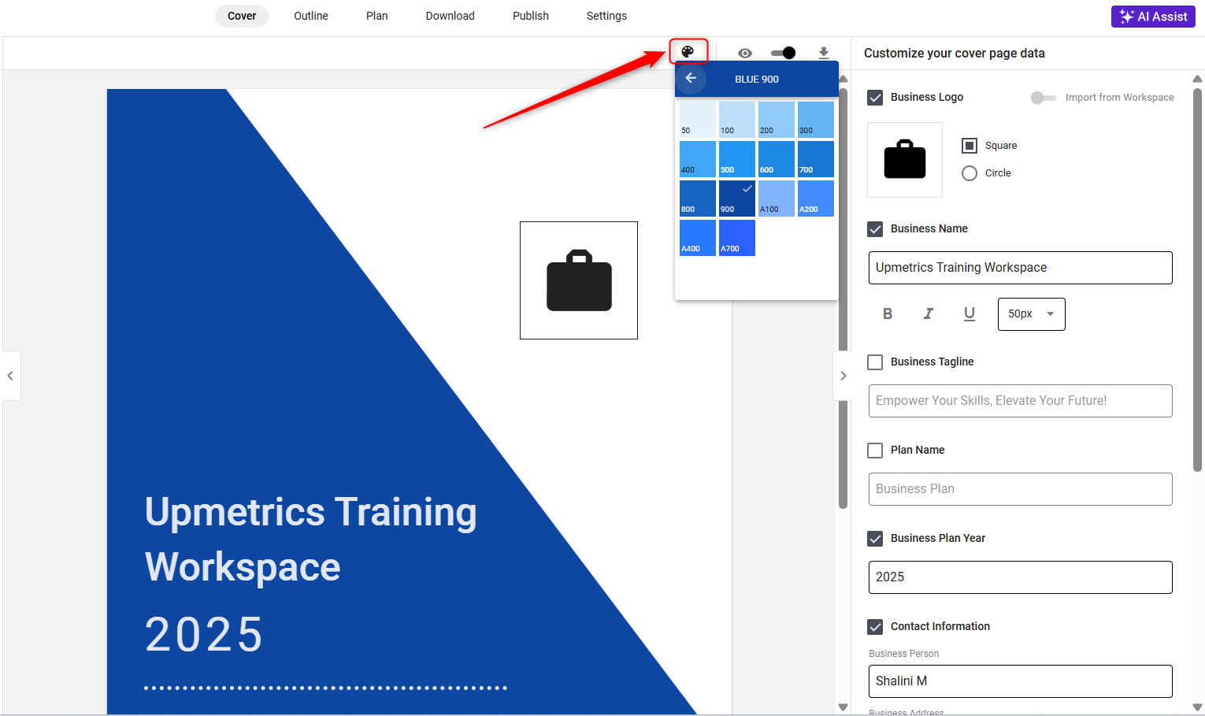Image resolution: width=1205 pixels, height=716 pixels.
Task: Pick the A200 accent swatch
Action: coord(816,198)
